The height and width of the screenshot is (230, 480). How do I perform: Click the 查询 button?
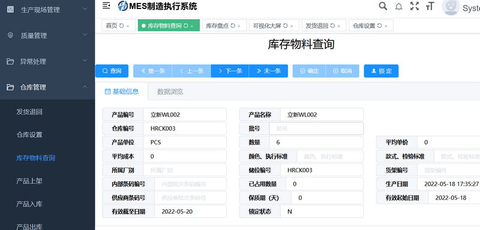click(112, 71)
